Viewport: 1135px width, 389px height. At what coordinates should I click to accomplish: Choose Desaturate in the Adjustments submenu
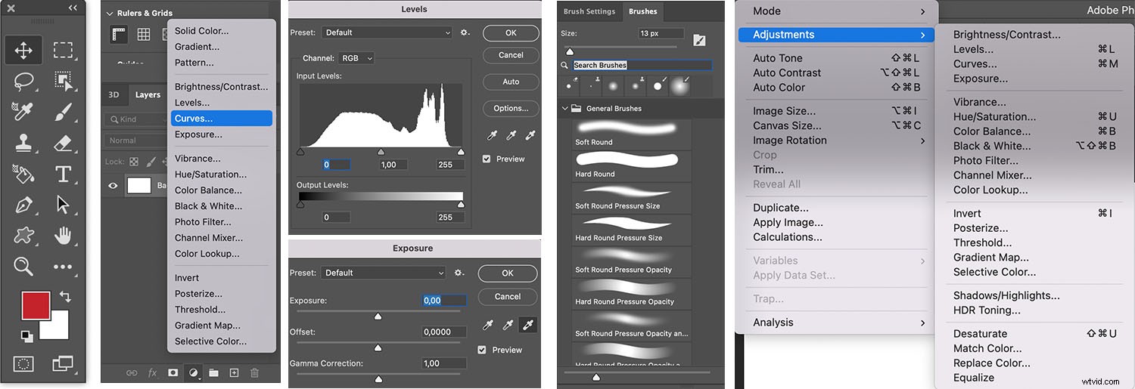(x=1034, y=334)
